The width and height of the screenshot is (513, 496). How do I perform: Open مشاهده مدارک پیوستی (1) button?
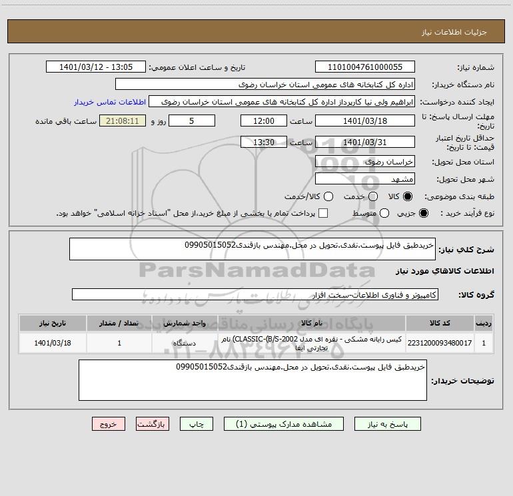284,424
